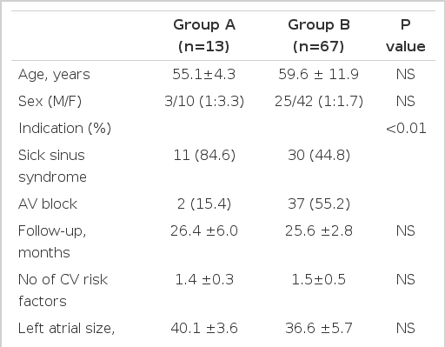
Task: Click the 11 (84.6) cell
Action: click(x=204, y=155)
